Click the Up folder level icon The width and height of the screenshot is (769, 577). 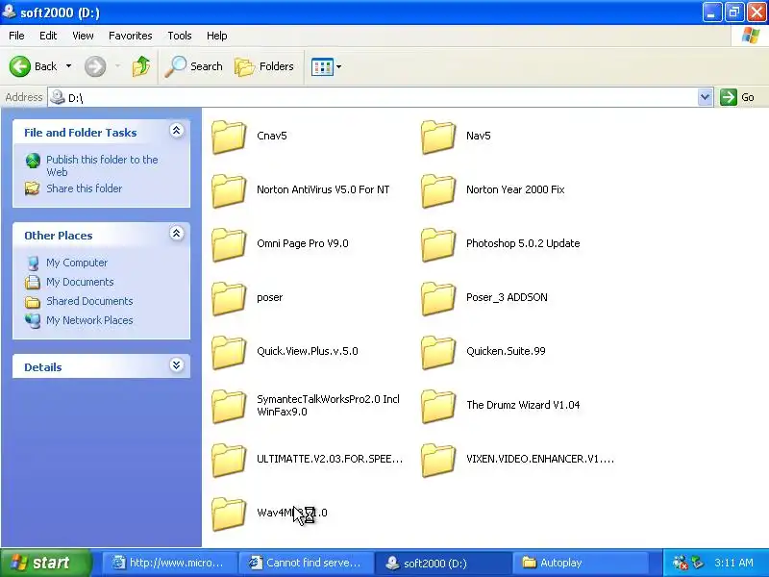tap(141, 66)
